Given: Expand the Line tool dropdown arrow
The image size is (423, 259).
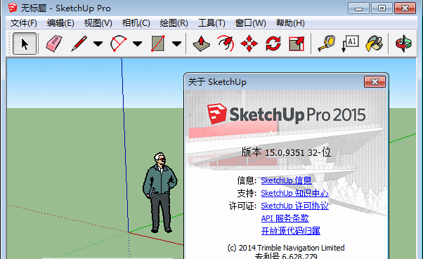Looking at the screenshot, I should coord(98,44).
